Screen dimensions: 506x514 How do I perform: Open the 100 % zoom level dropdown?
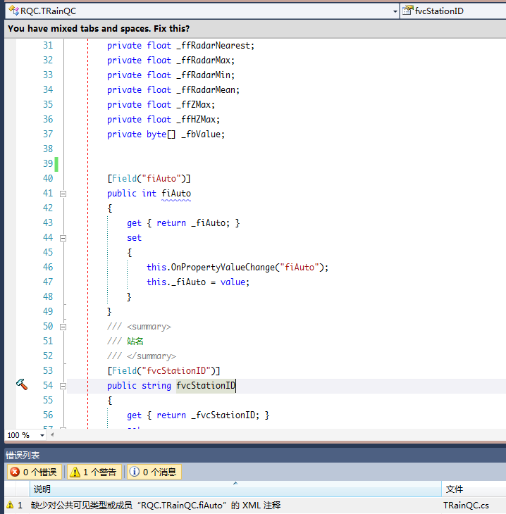pyautogui.click(x=42, y=435)
